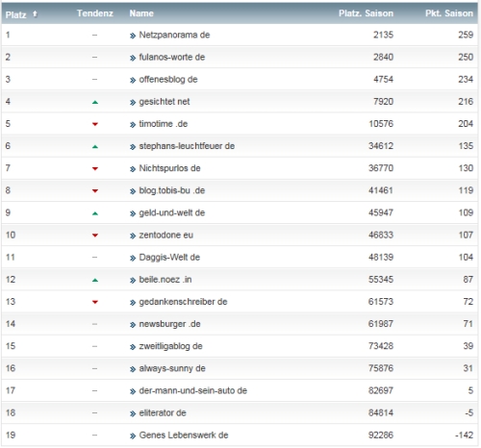Click the green up arrow for stephans-leuchtfeuer de
The height and width of the screenshot is (448, 481).
coord(95,147)
